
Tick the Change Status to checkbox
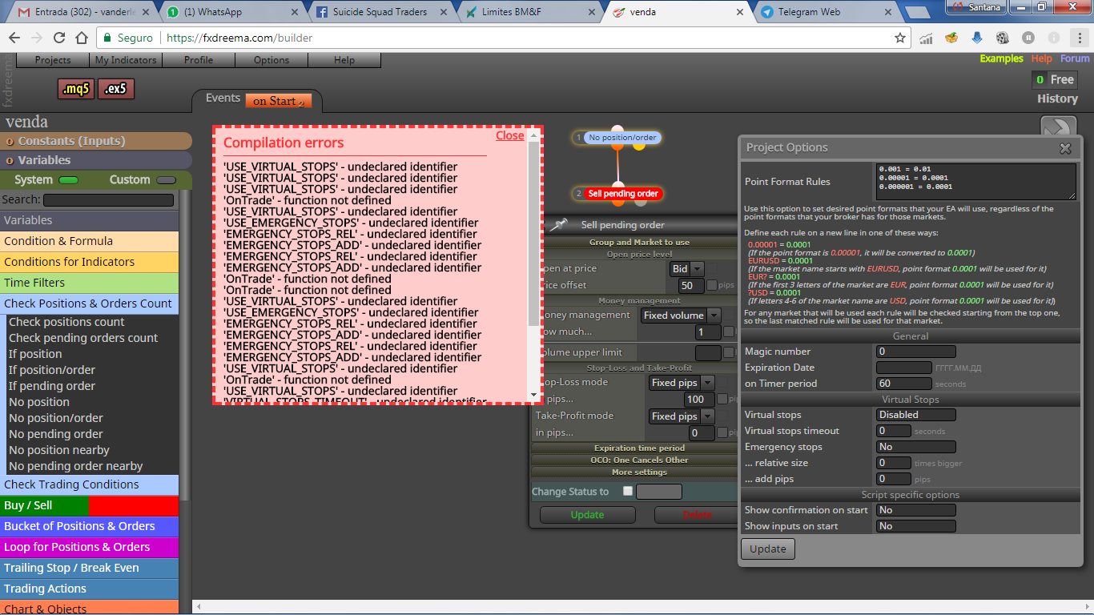point(628,491)
